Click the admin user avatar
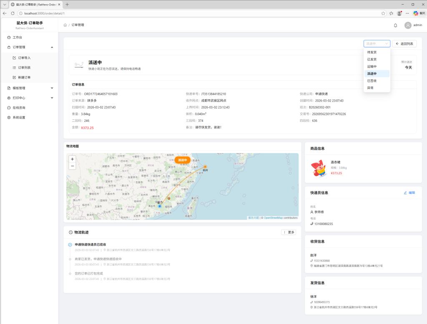 (x=408, y=25)
